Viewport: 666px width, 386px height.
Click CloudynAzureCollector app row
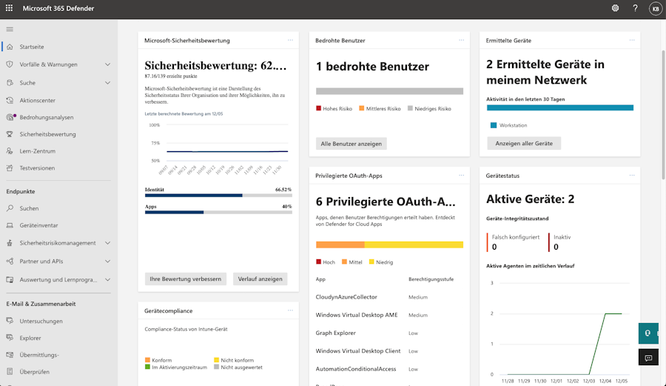click(x=389, y=297)
